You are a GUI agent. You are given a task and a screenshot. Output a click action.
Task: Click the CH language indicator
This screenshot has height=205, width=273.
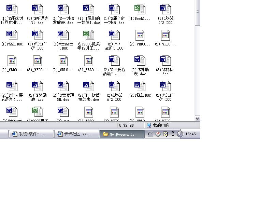(150, 134)
